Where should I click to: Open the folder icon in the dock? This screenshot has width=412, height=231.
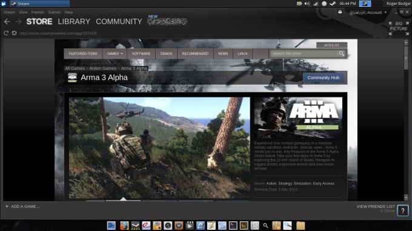click(x=301, y=226)
